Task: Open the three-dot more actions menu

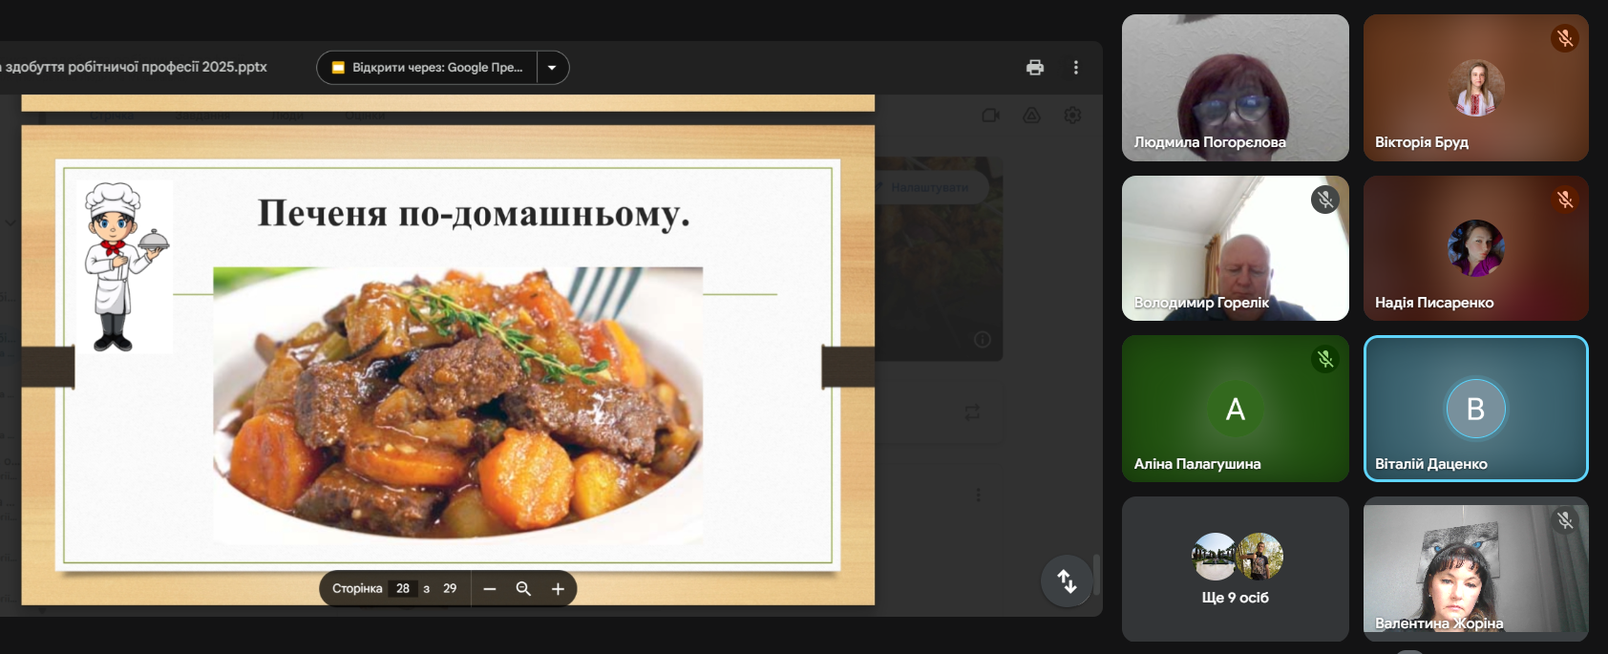Action: pyautogui.click(x=1076, y=67)
